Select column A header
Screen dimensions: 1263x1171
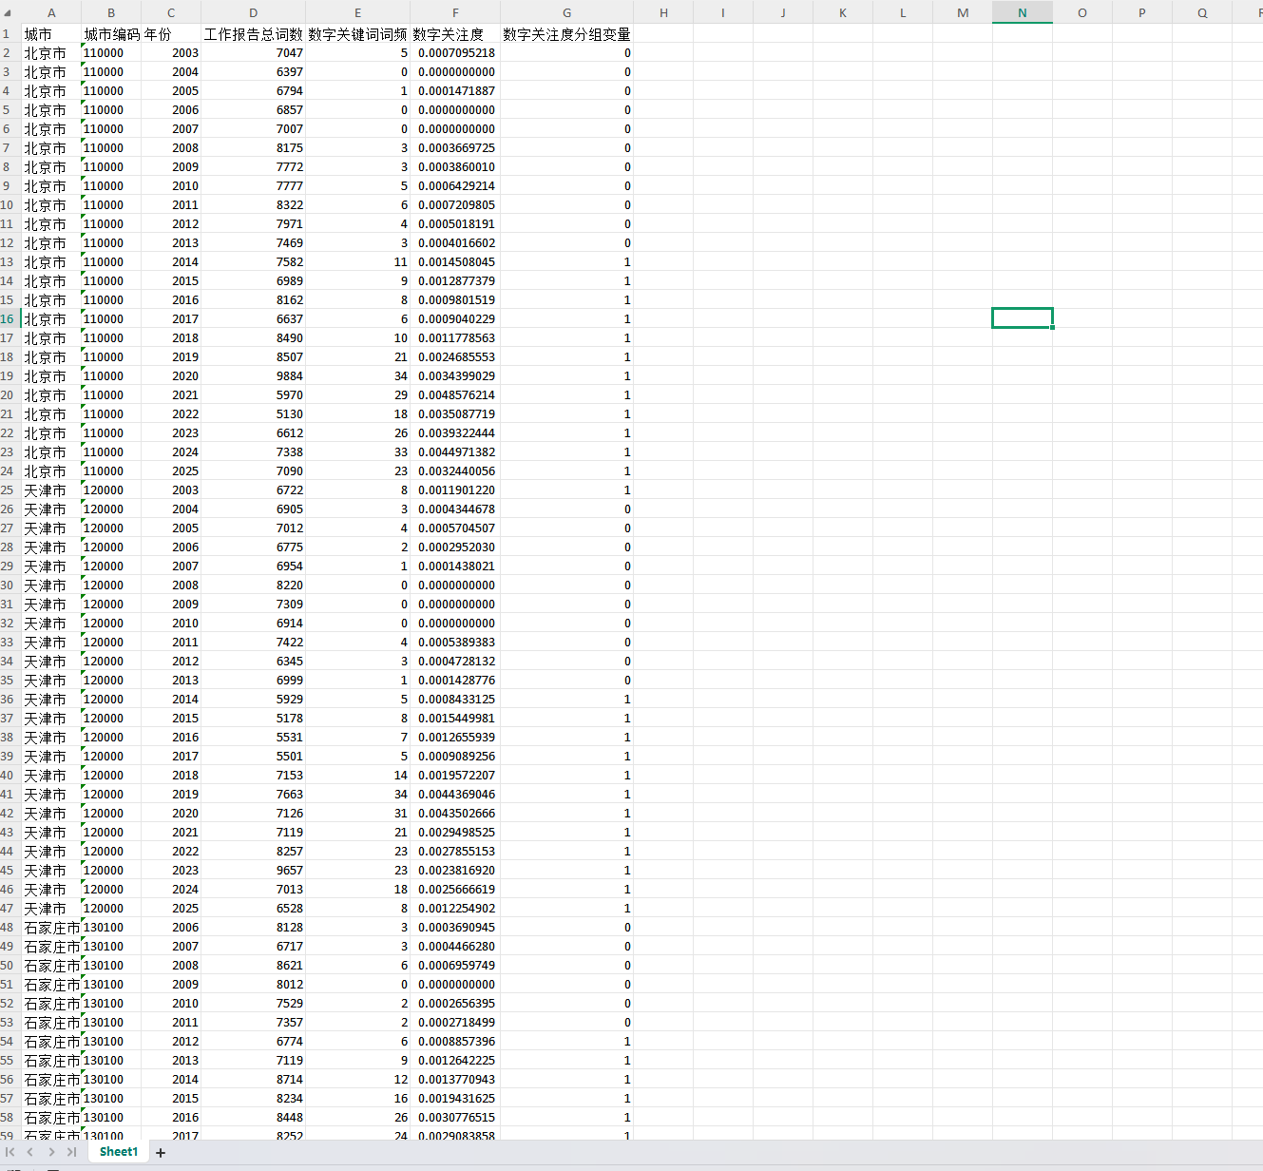point(51,12)
